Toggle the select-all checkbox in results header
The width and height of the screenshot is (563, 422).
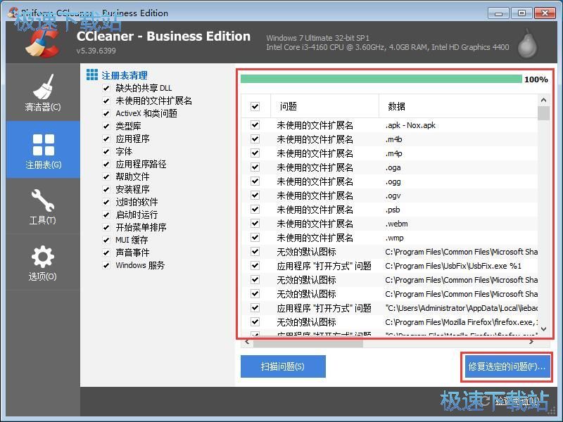[255, 105]
